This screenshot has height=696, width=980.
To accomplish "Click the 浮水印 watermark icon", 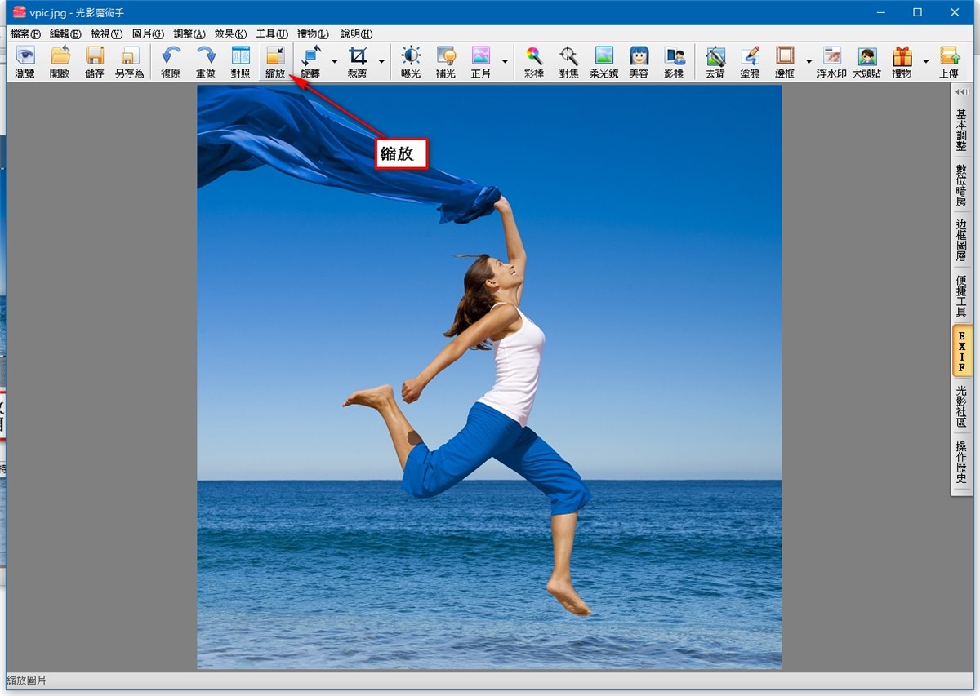I will pos(831,62).
